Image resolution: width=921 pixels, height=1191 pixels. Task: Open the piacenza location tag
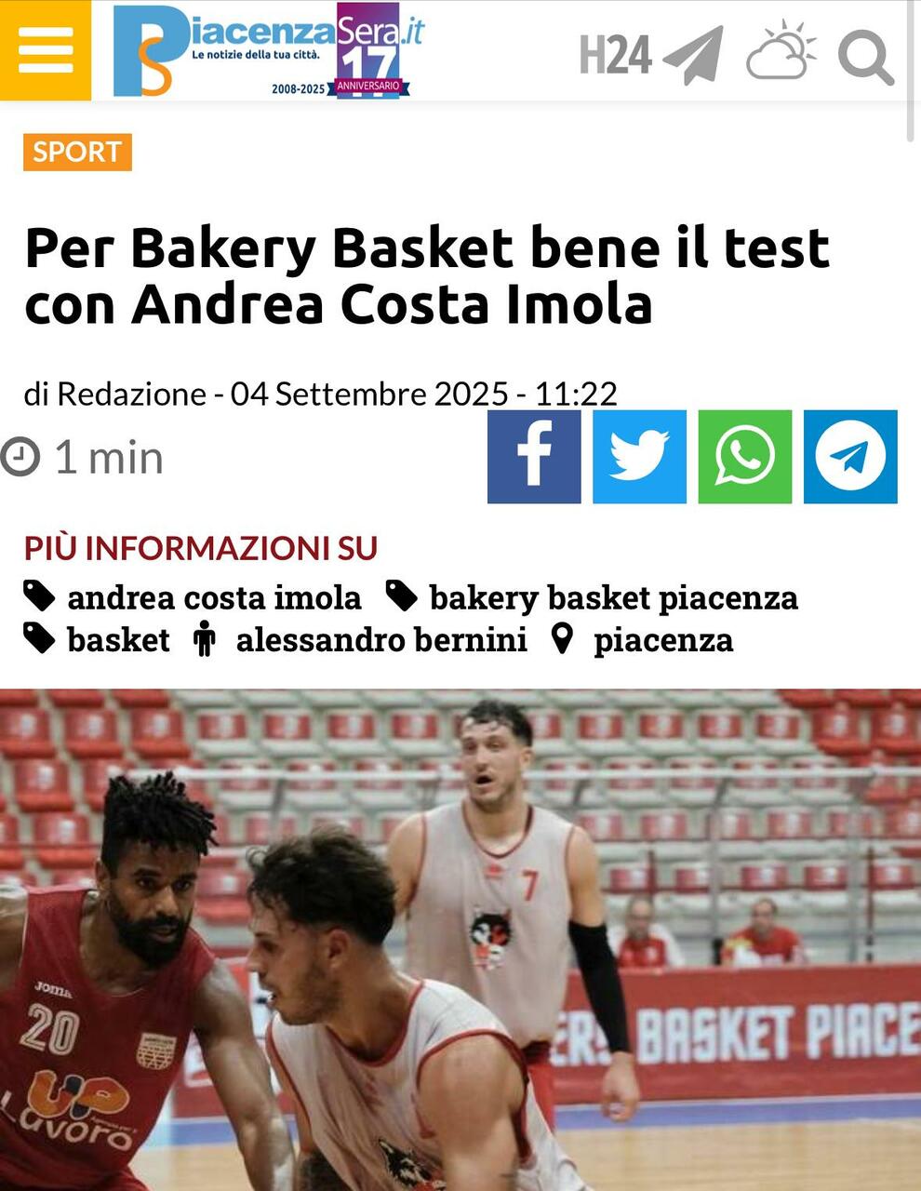click(x=663, y=640)
